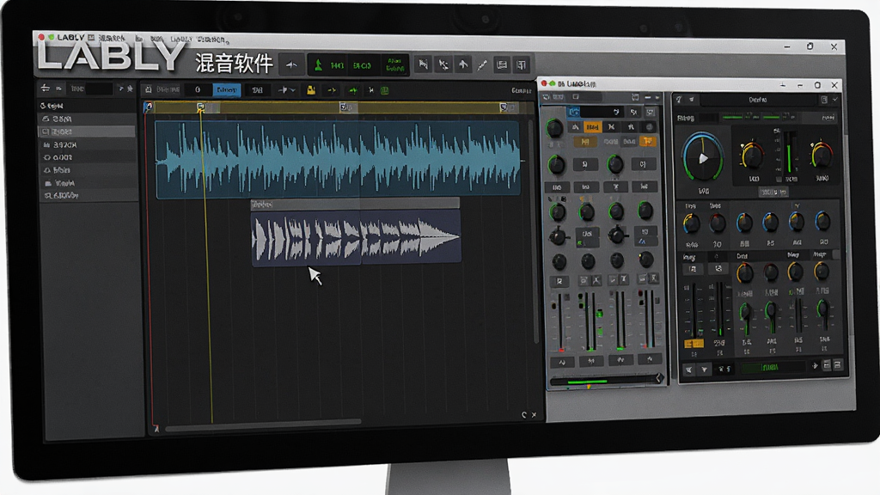Click the icon right of pencil in top toolbar

502,65
